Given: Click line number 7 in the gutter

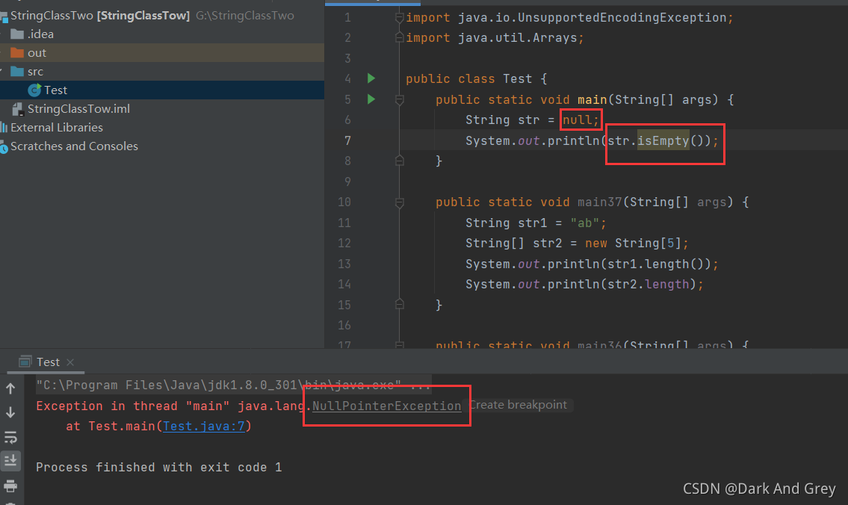Looking at the screenshot, I should [x=347, y=140].
